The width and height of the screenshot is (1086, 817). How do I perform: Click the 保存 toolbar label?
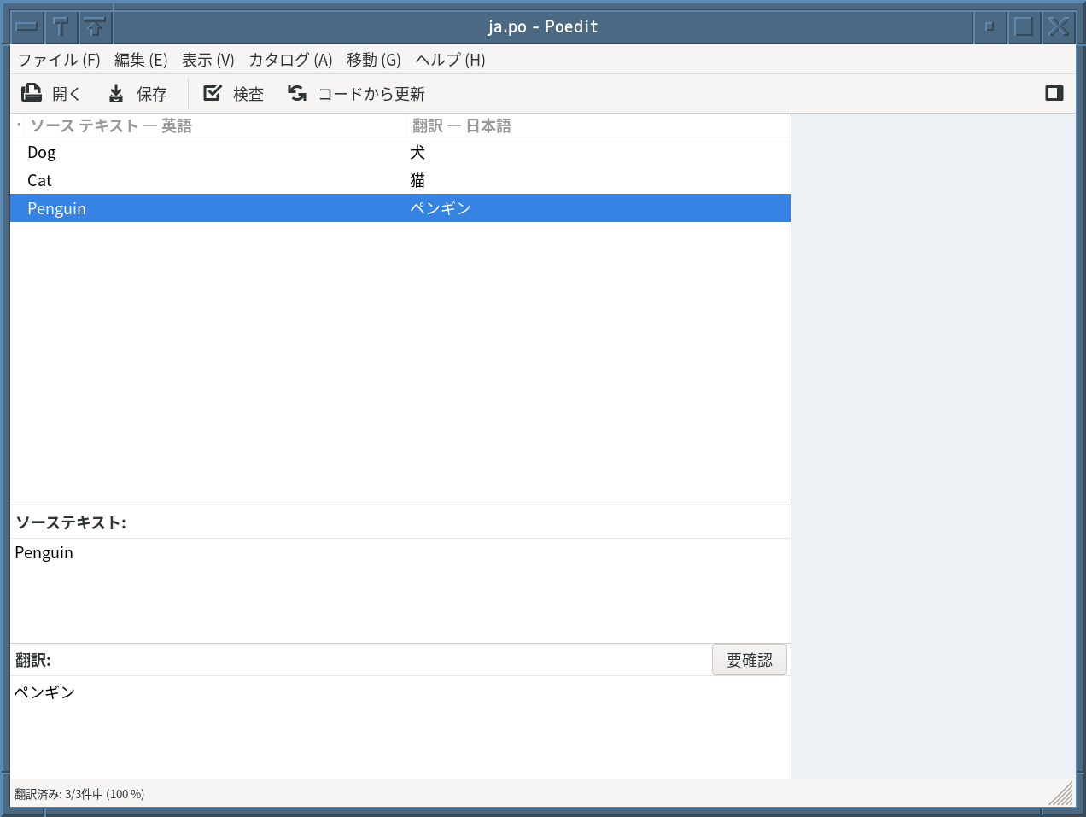[152, 94]
